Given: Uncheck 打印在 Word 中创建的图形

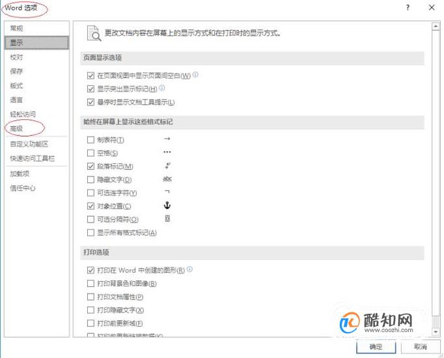Looking at the screenshot, I should (90, 270).
